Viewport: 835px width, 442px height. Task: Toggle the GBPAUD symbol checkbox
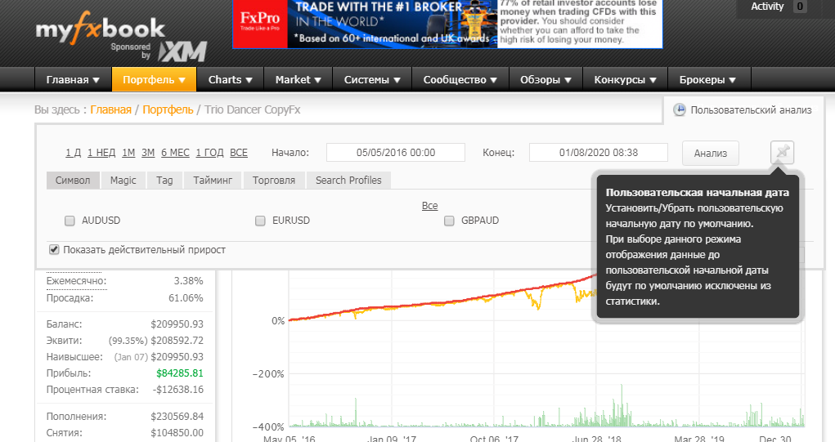(x=449, y=221)
